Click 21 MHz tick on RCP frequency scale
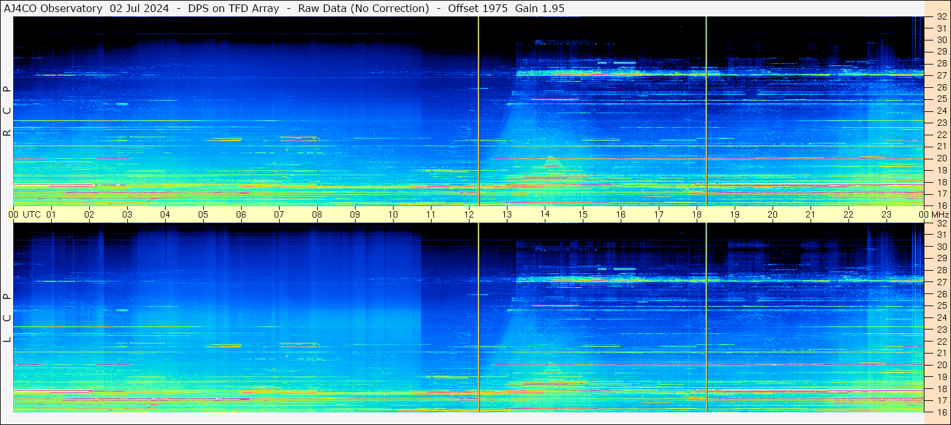The width and height of the screenshot is (951, 425). [942, 146]
